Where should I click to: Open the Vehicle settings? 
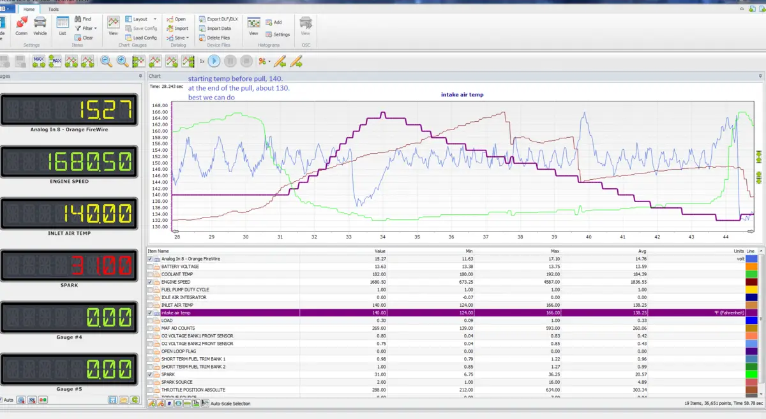[x=40, y=26]
